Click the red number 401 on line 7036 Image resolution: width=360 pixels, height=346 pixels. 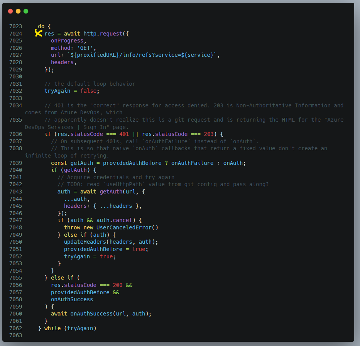click(124, 134)
